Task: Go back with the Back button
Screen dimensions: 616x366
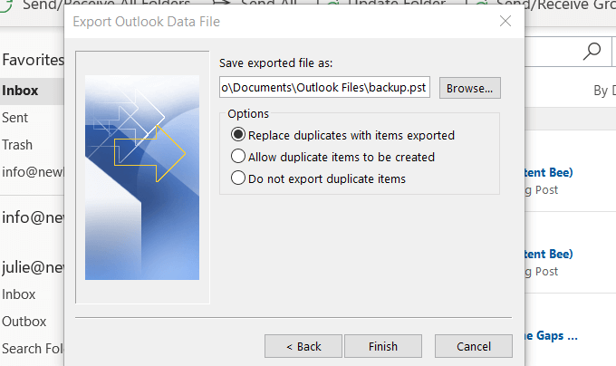Action: click(303, 346)
